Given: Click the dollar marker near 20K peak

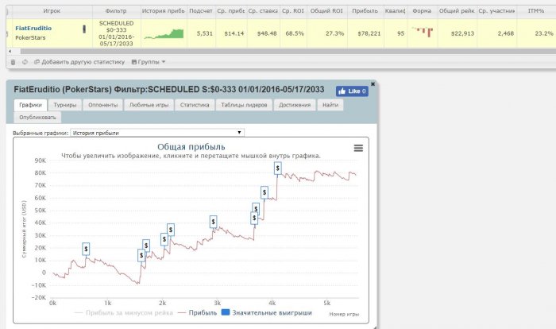Looking at the screenshot, I should (86, 249).
